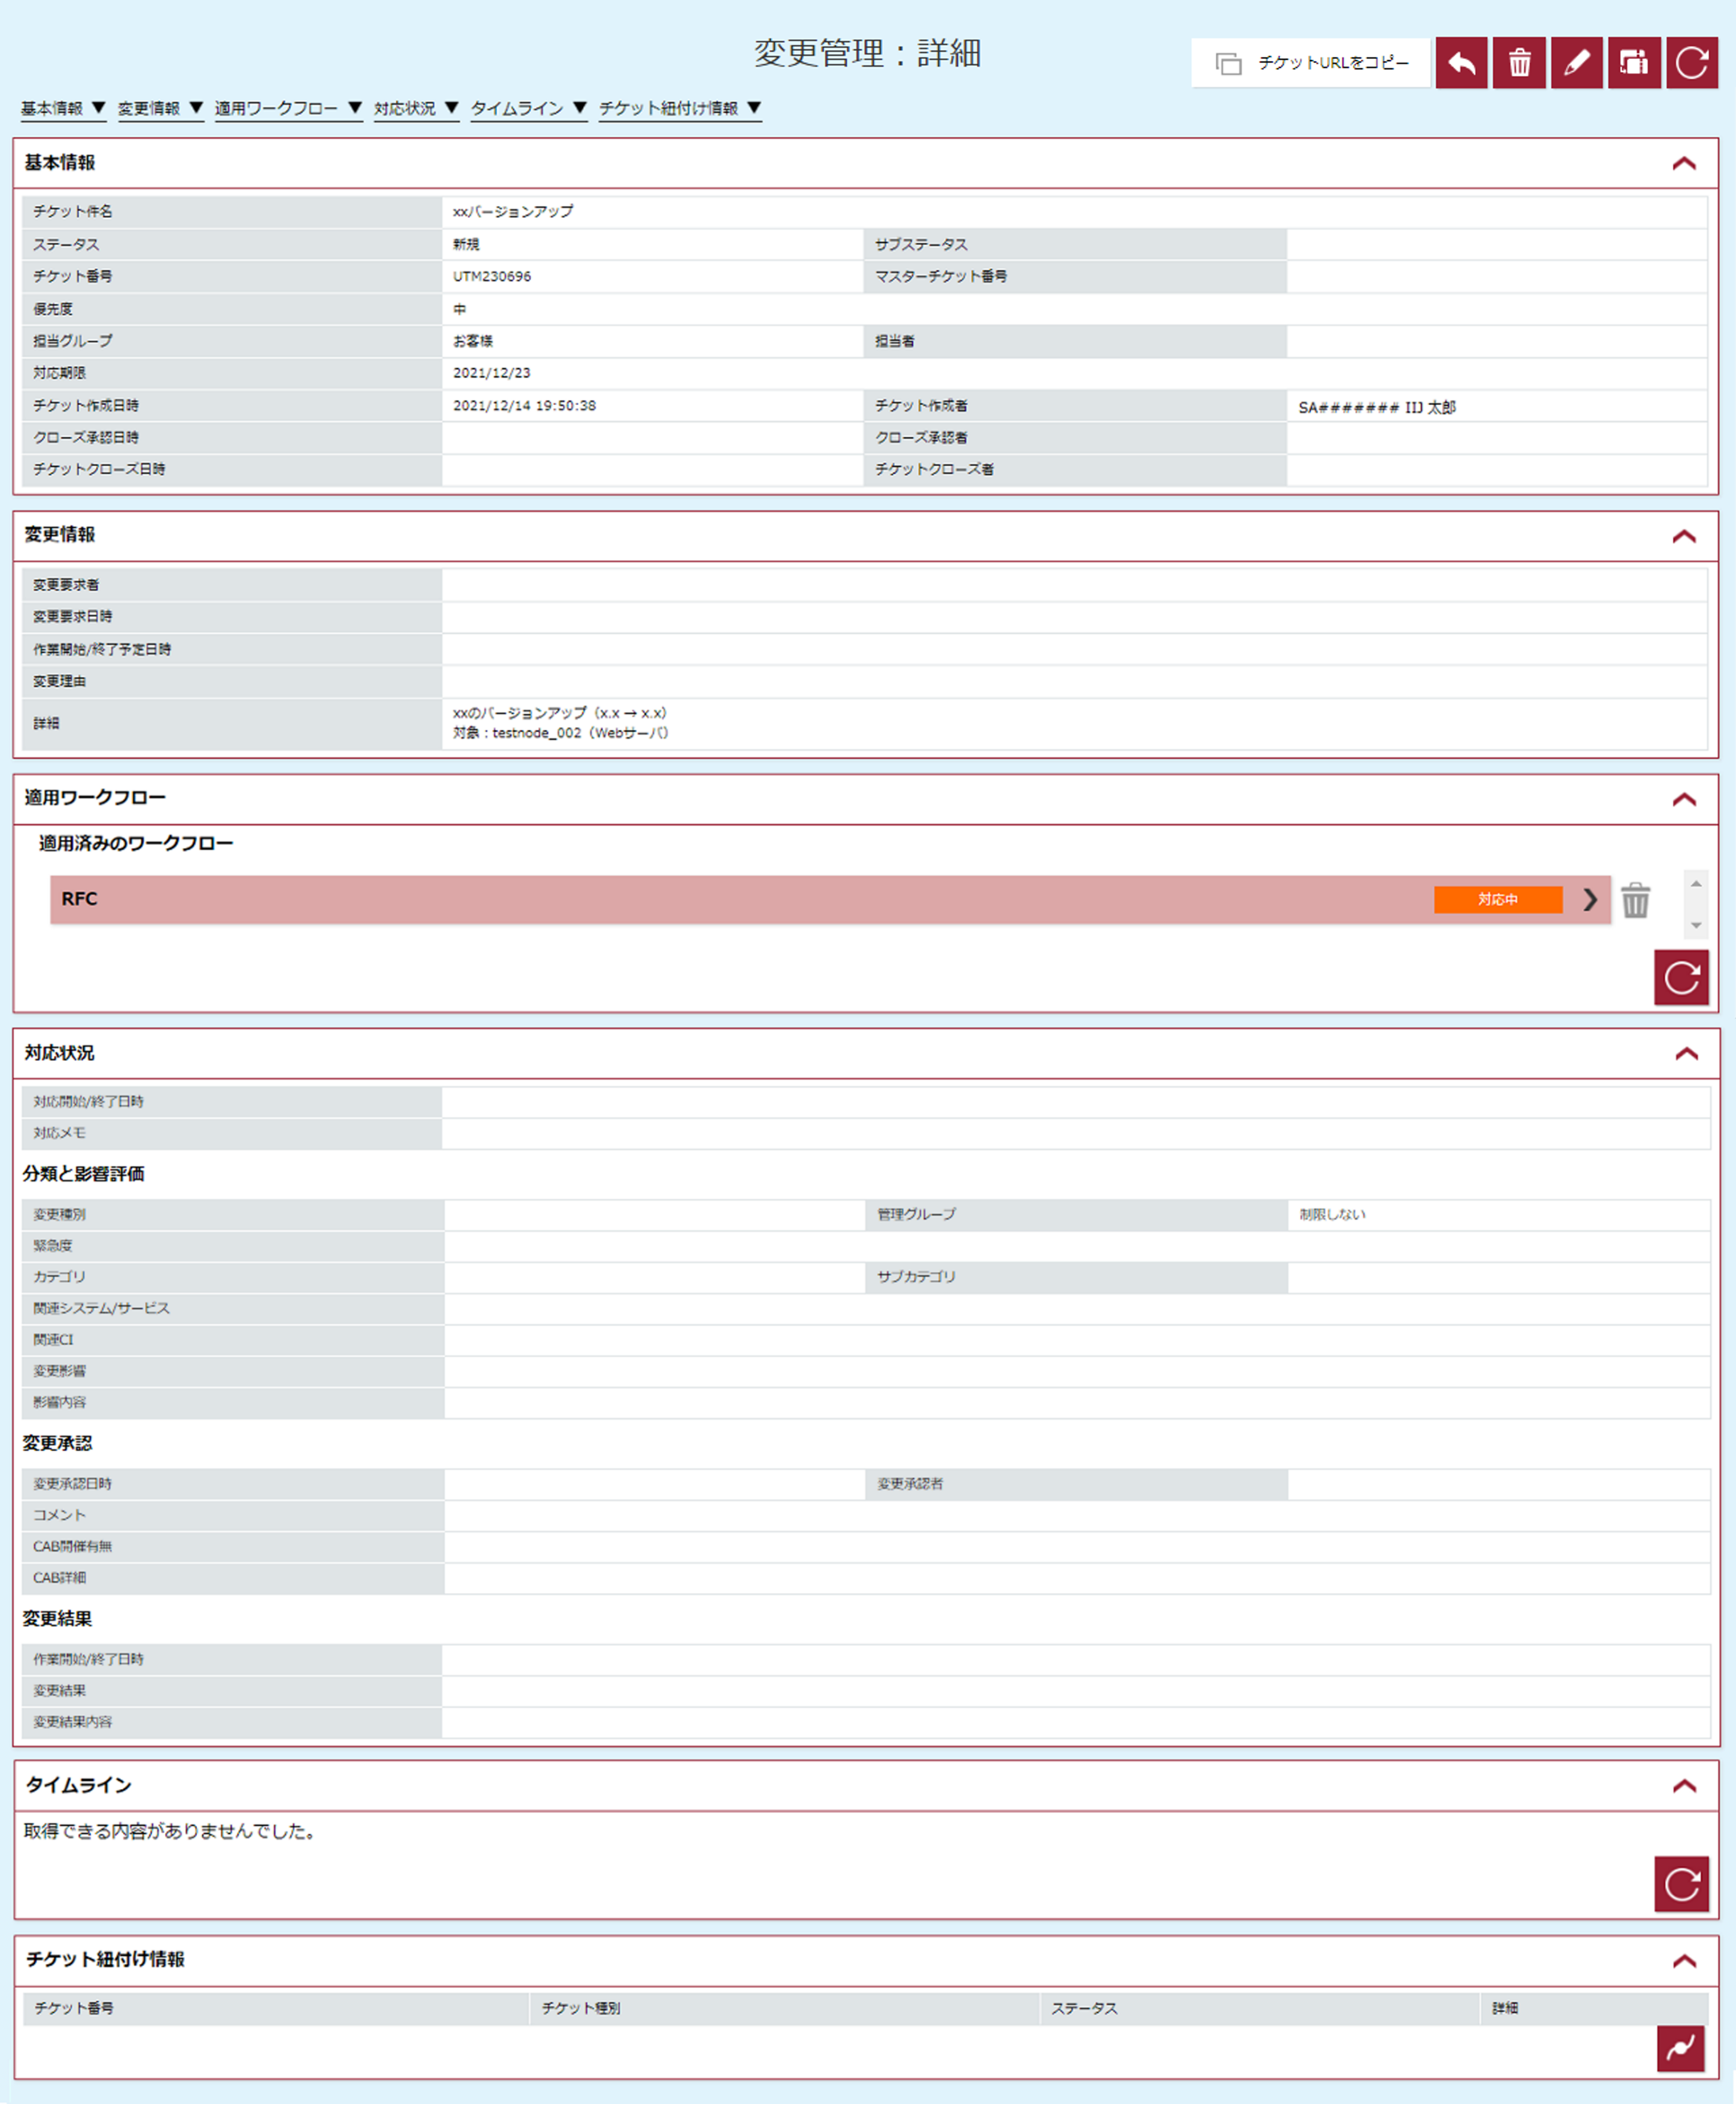Click the 適用済みのワークフロー heading
1736x2104 pixels.
coord(136,844)
